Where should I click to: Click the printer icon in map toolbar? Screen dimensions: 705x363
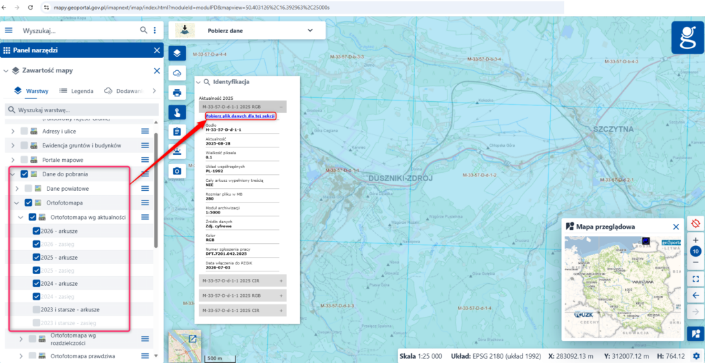pos(177,93)
